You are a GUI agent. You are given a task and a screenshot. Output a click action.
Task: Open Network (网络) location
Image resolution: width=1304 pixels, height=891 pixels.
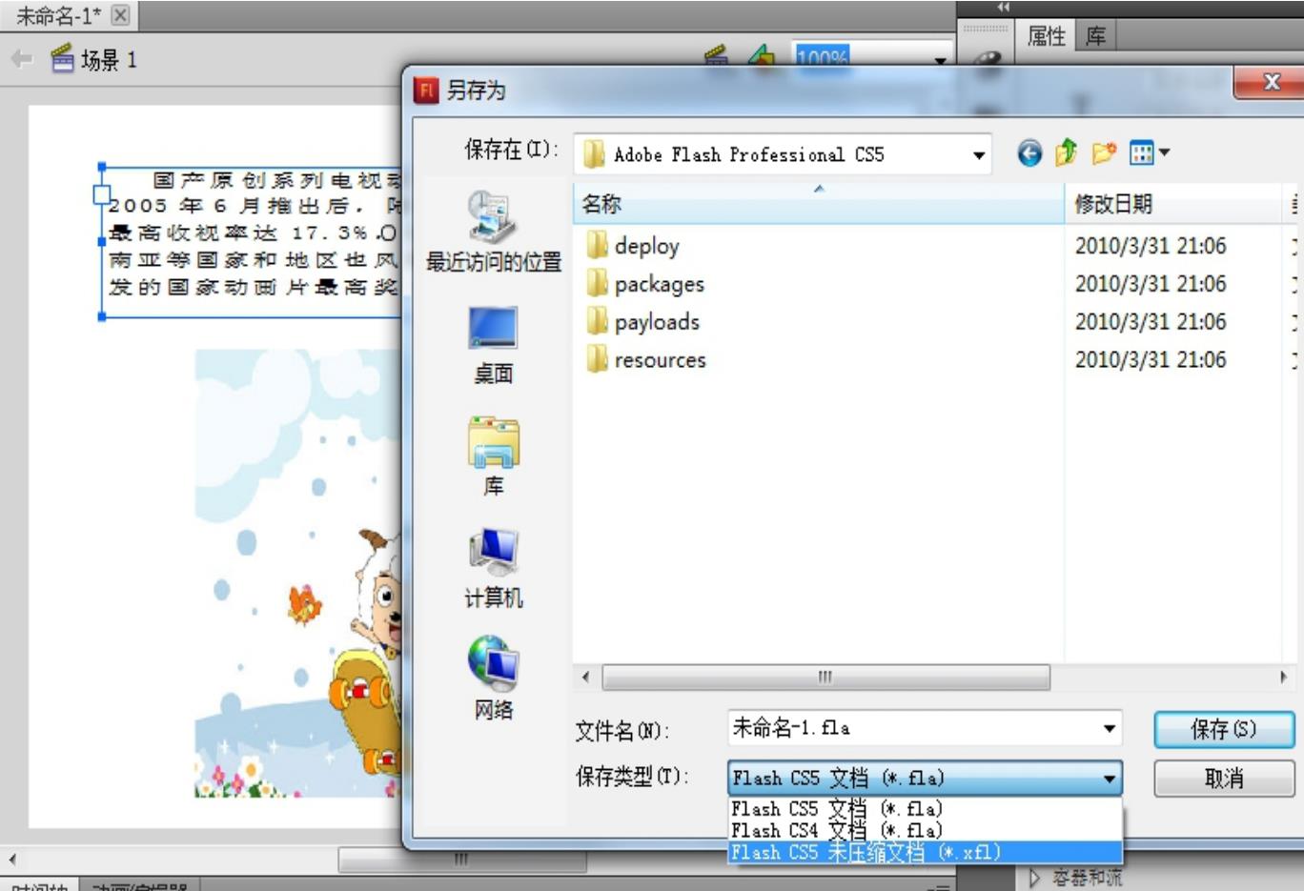point(493,679)
